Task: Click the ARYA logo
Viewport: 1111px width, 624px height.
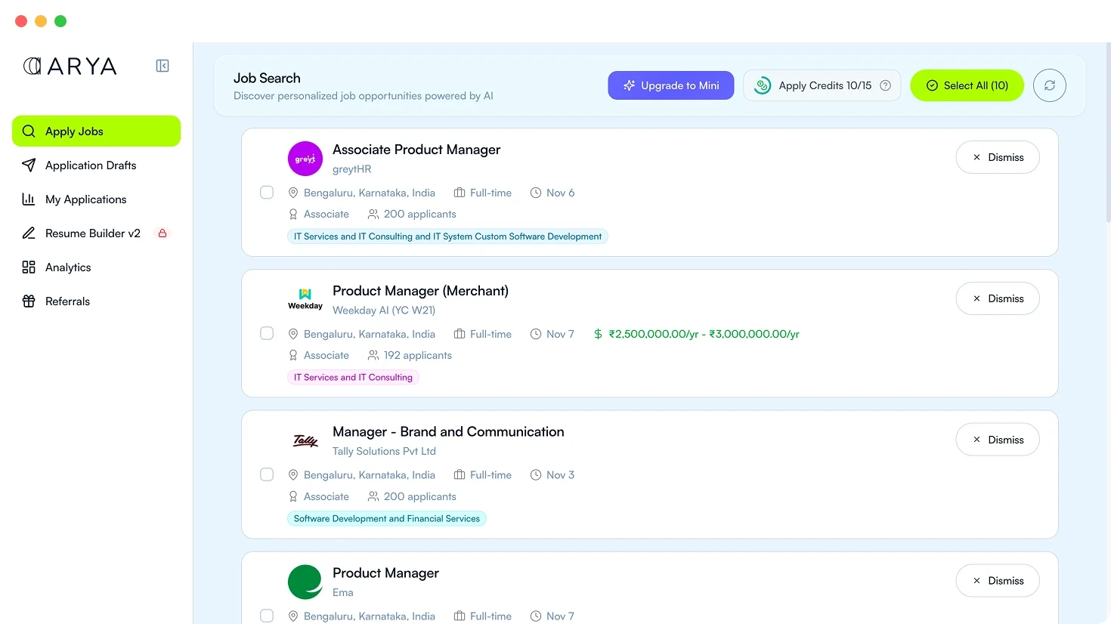Action: tap(70, 66)
